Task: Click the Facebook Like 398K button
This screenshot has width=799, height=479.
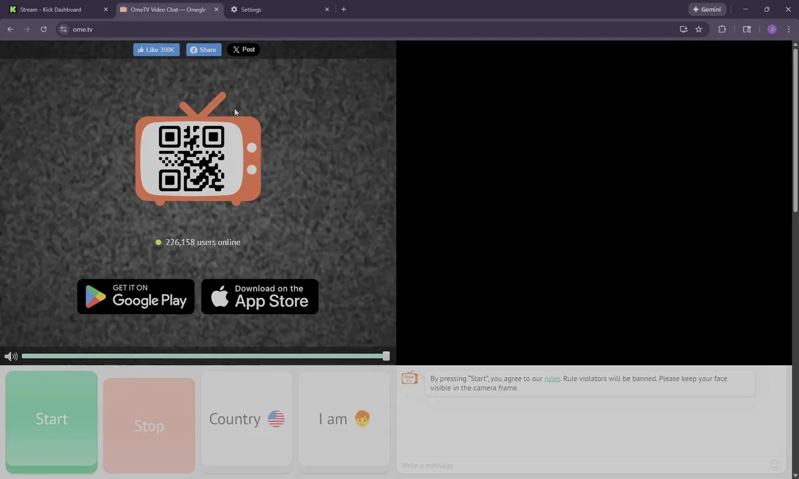Action: [x=156, y=50]
